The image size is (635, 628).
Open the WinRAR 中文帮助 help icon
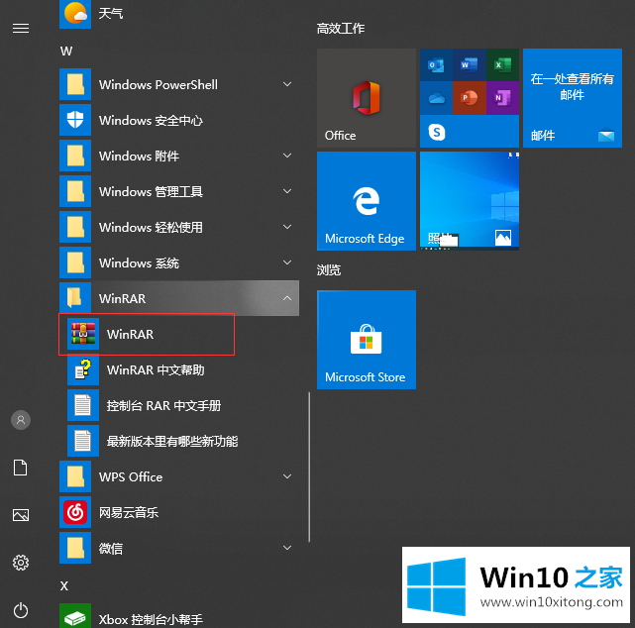click(x=83, y=369)
